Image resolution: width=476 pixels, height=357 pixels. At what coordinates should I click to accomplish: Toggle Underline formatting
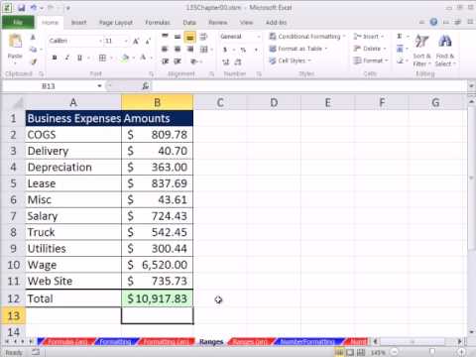coord(79,58)
